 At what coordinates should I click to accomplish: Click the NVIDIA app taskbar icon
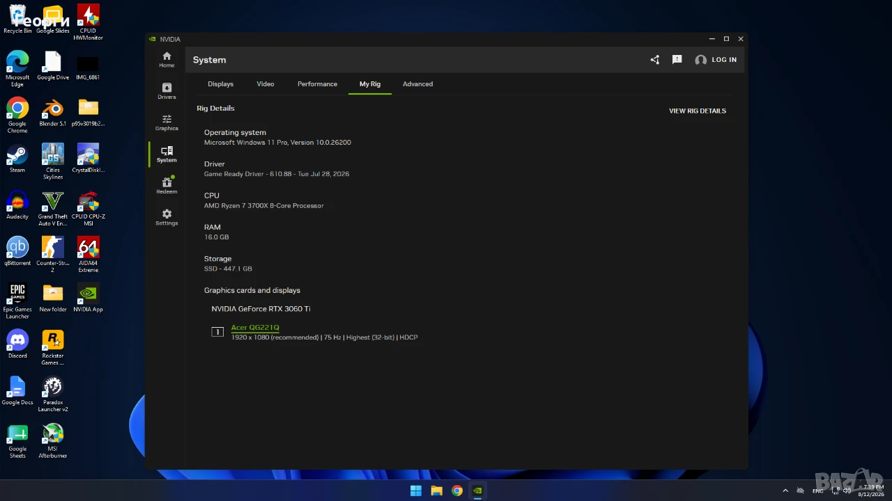(477, 491)
